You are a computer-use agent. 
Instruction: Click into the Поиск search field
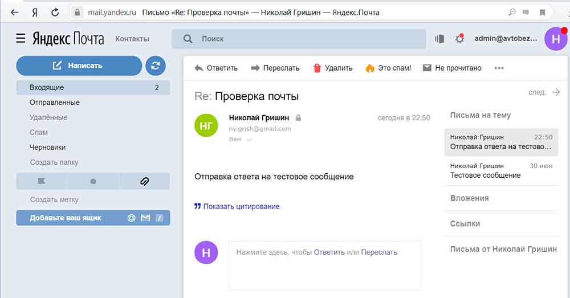pos(299,39)
